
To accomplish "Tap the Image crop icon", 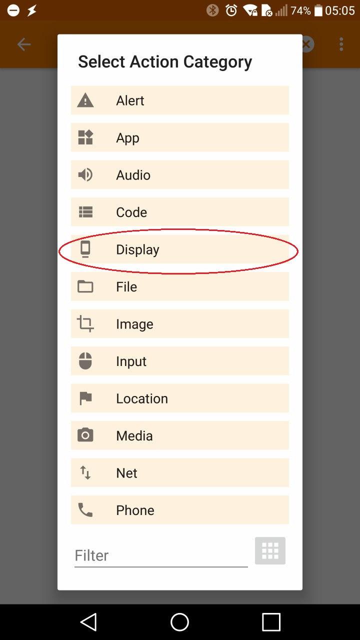I will [x=85, y=323].
